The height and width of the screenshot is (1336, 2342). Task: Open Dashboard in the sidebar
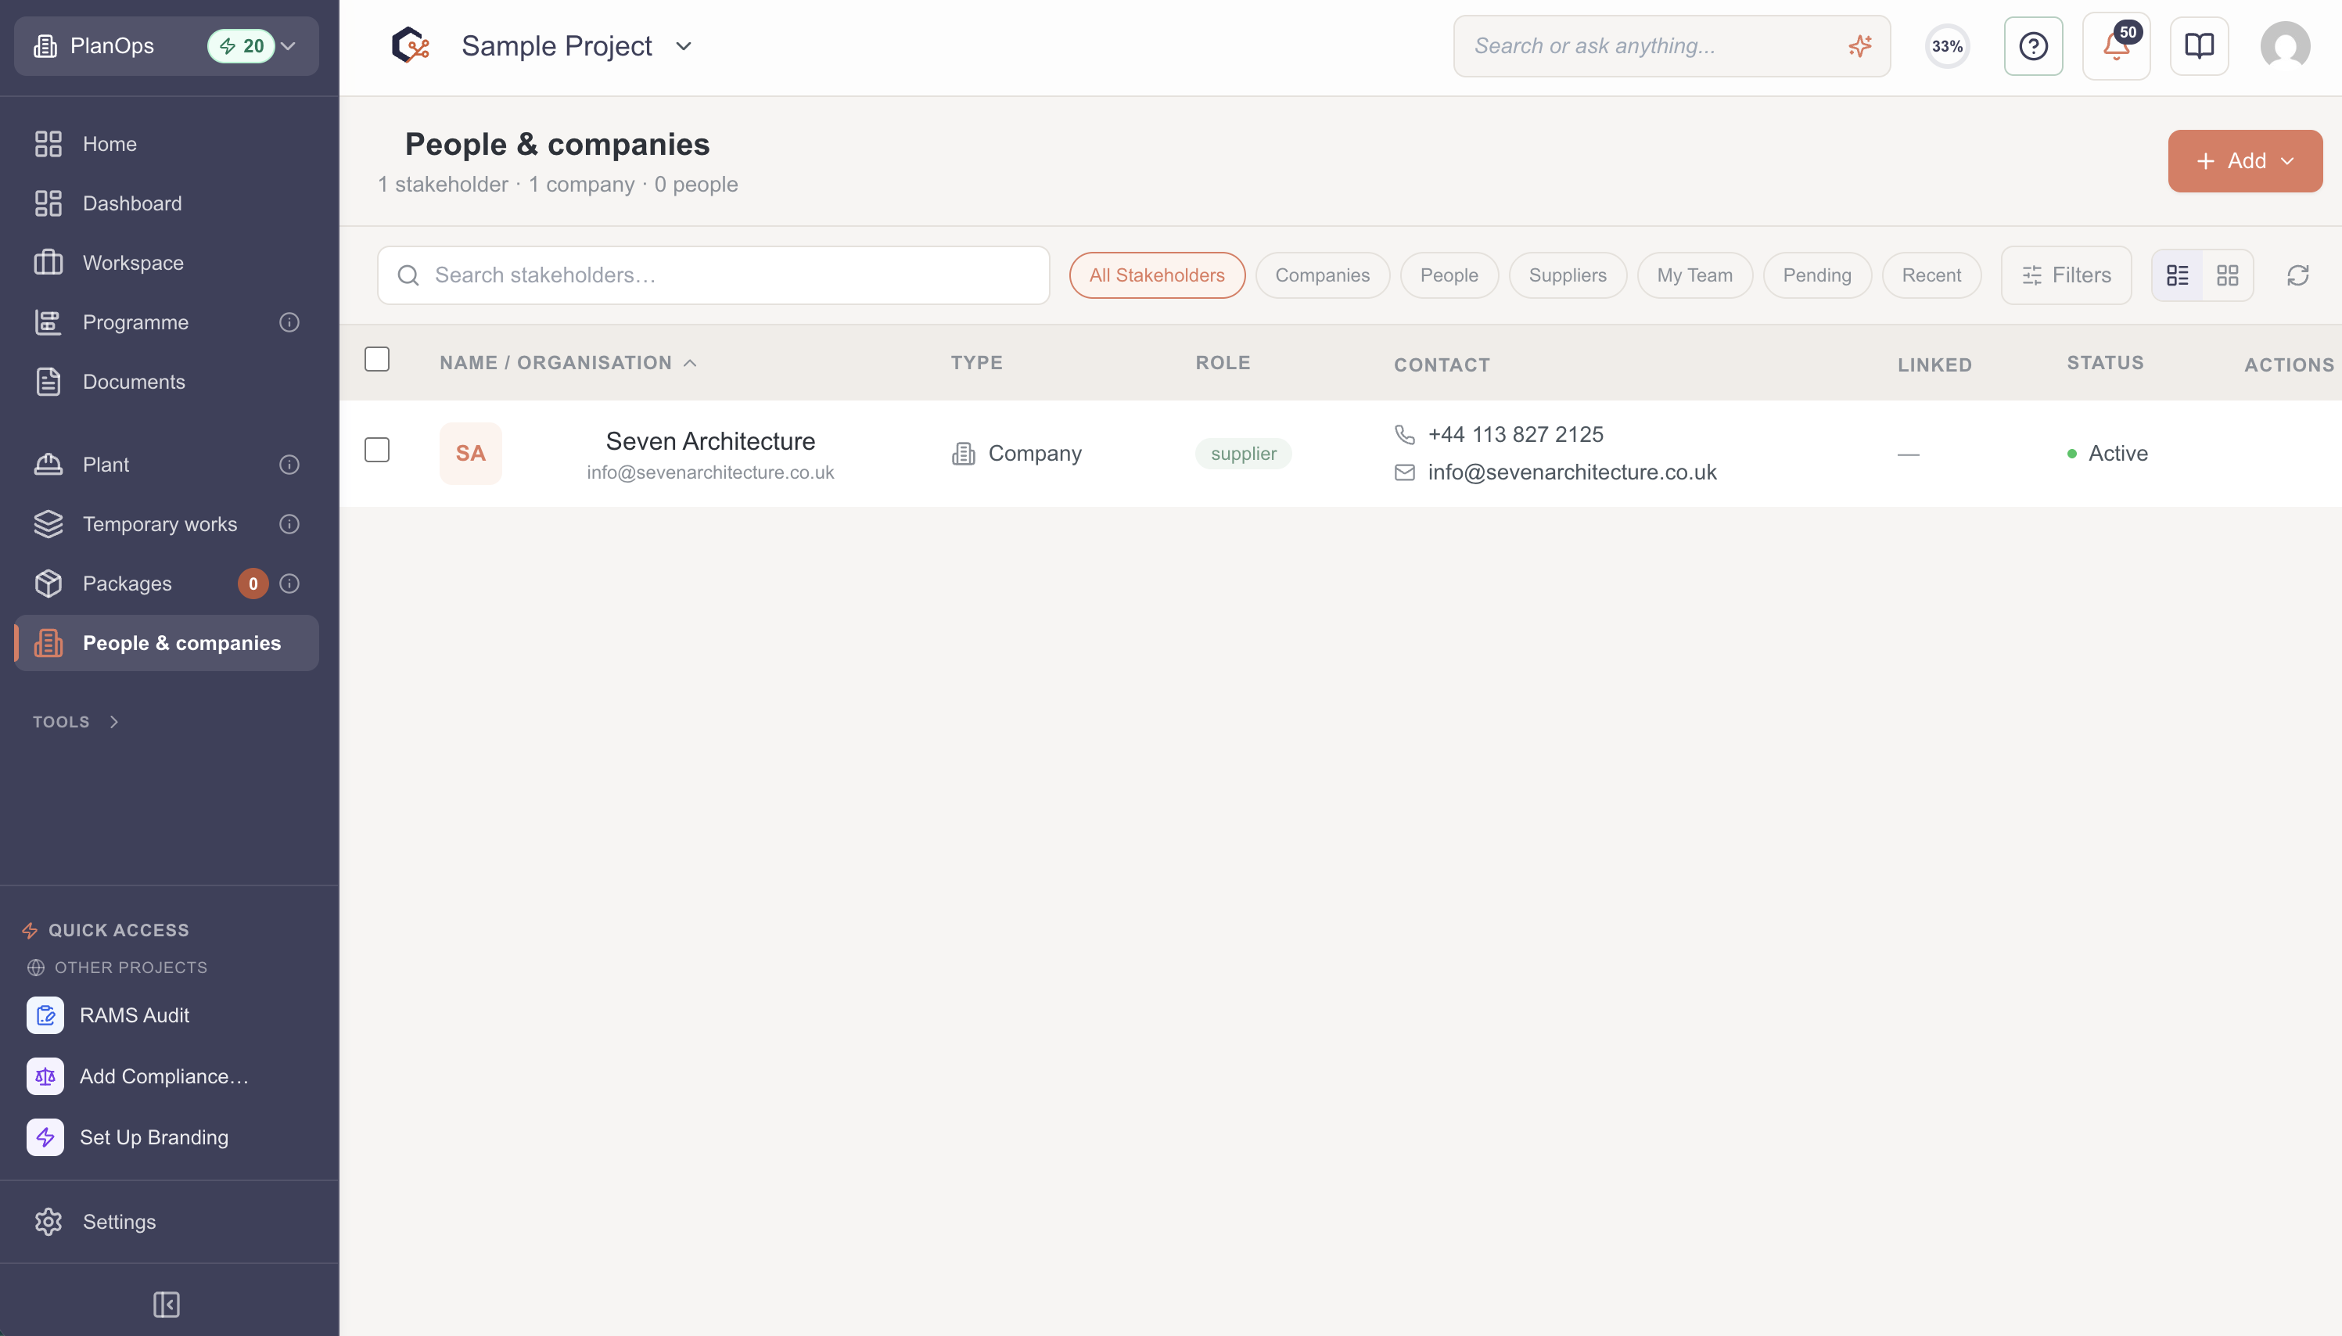167,203
